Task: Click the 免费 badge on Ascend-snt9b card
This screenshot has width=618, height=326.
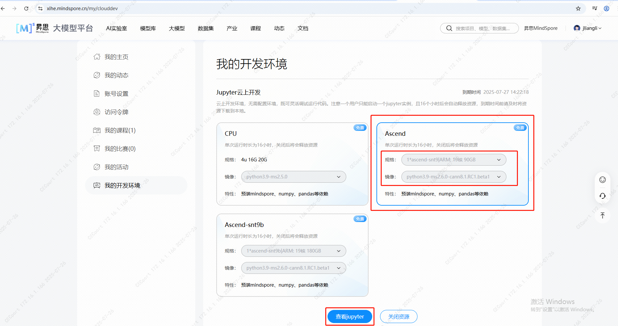Action: [360, 219]
